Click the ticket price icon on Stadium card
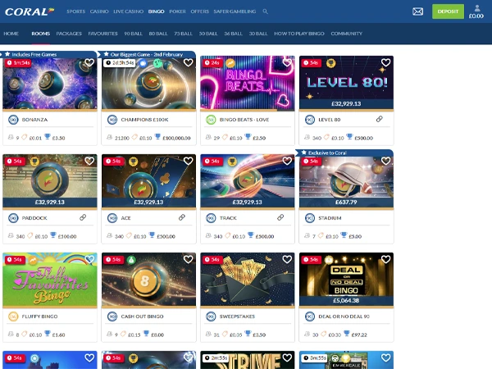The height and width of the screenshot is (369, 492). click(321, 235)
